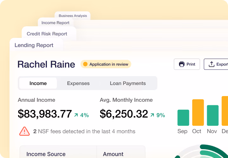Image resolution: width=228 pixels, height=158 pixels.
Task: Click the red NSF warning triangle icon
Action: click(x=25, y=131)
